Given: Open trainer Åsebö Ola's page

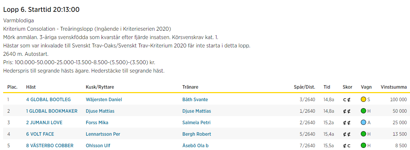Looking at the screenshot, I should tap(195, 145).
